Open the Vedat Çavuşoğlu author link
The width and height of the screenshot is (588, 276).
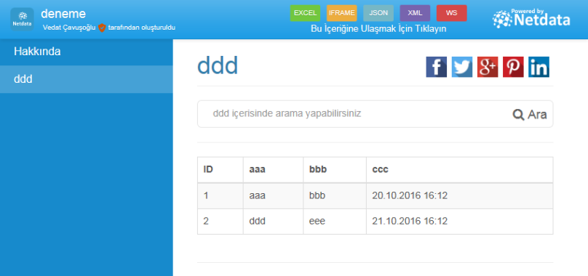69,28
